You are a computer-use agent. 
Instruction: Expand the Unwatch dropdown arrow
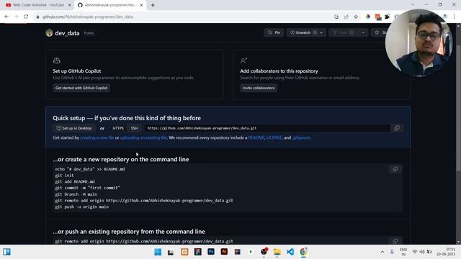point(321,32)
